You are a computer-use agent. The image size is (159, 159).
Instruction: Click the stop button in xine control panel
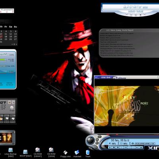[114, 147]
